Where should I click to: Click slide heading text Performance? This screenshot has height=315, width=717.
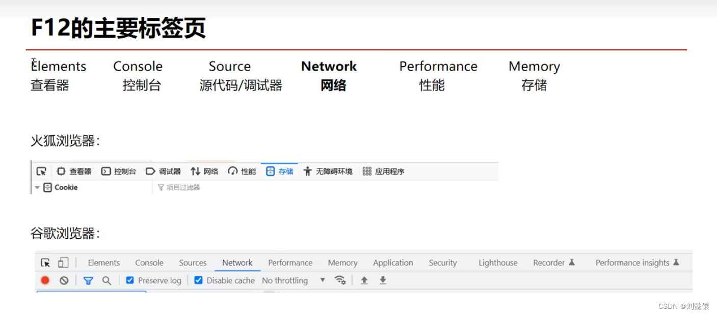pyautogui.click(x=438, y=66)
